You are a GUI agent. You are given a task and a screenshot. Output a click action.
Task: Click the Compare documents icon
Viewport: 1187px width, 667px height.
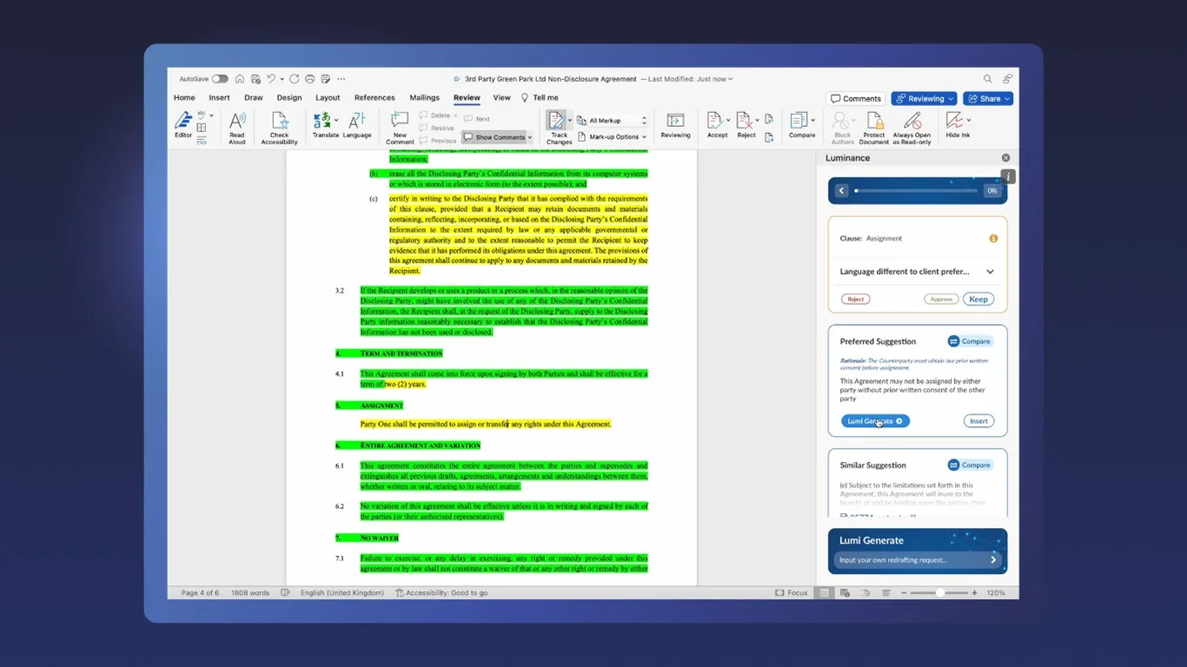(x=801, y=124)
